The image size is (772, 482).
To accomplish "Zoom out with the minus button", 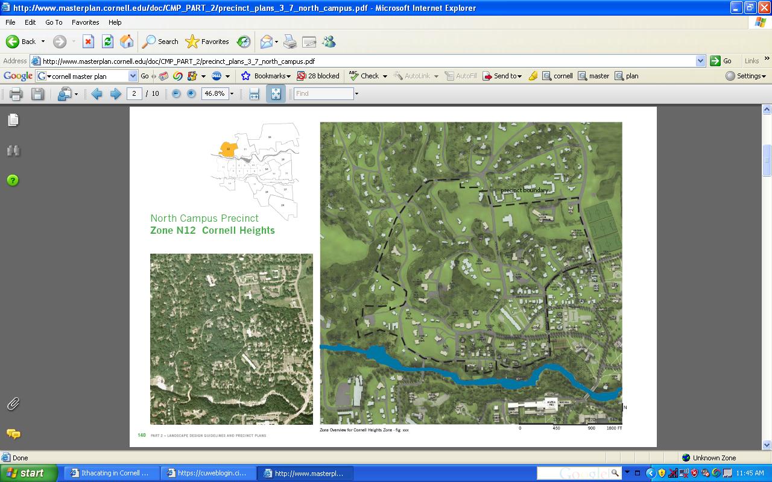I will pos(176,94).
